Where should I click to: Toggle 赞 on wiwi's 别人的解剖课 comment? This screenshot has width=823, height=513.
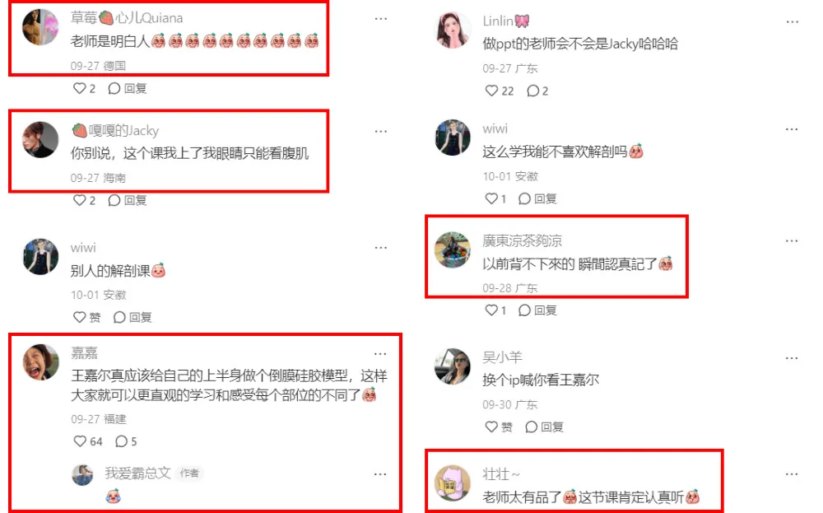[x=87, y=317]
